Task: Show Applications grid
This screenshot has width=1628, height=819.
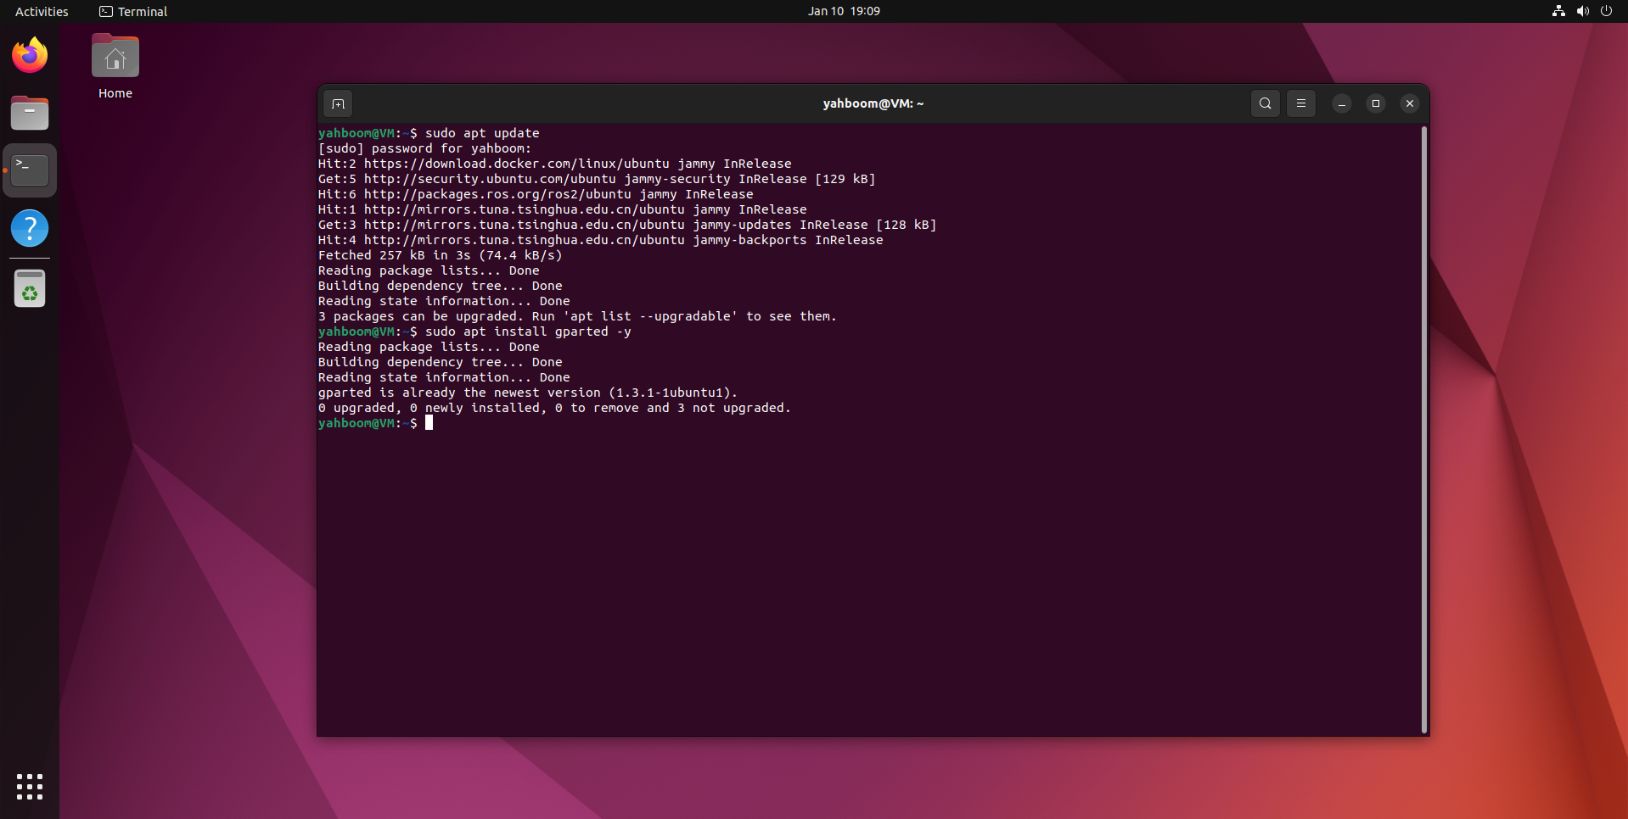Action: [x=30, y=786]
